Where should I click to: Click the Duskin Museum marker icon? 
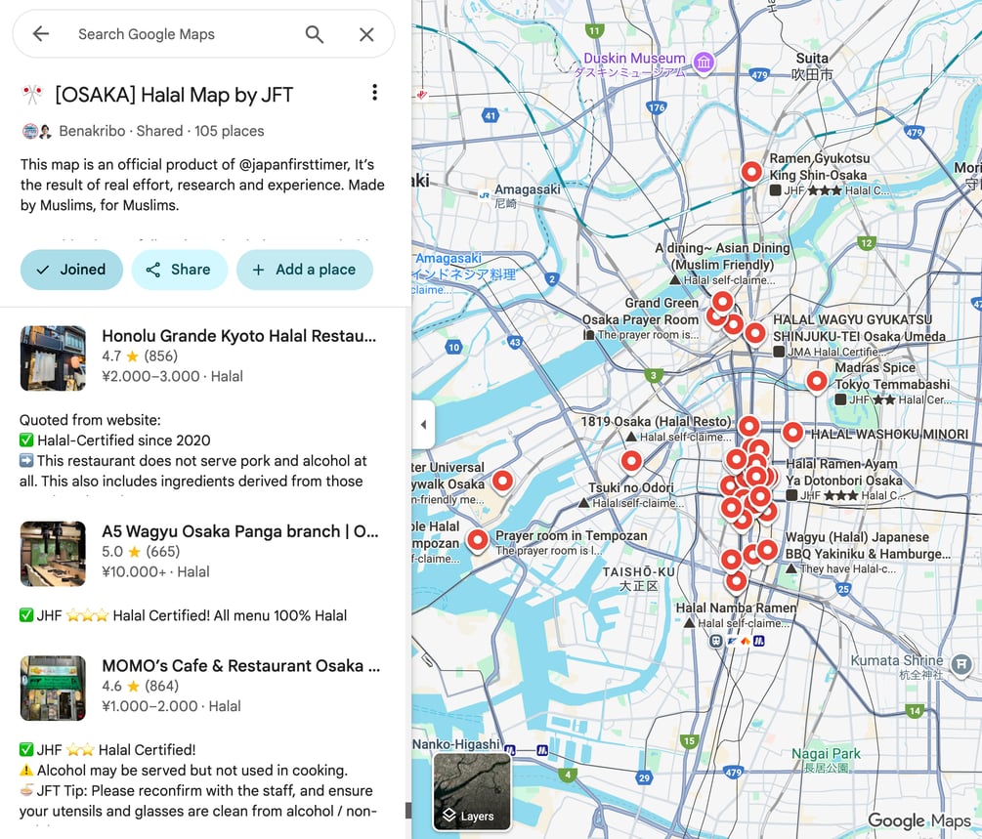coord(704,62)
